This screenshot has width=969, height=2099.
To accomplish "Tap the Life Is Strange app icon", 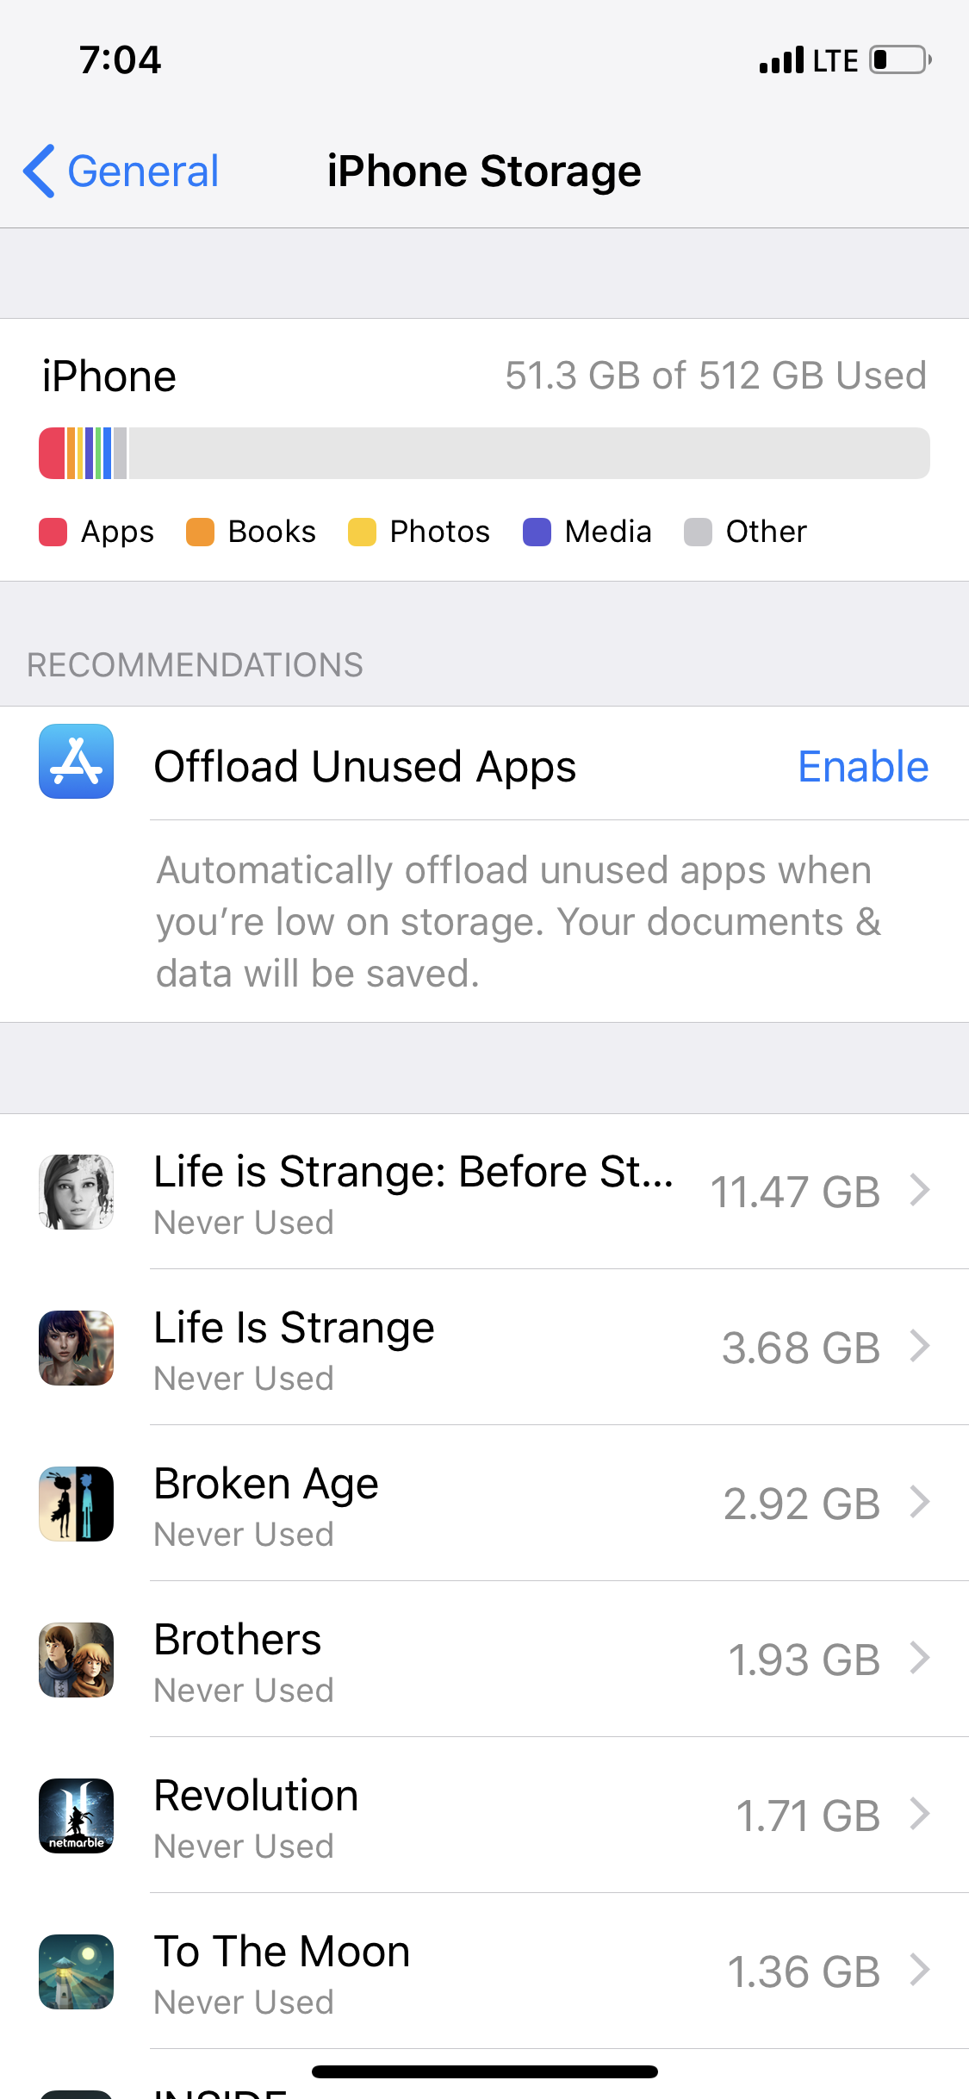I will pyautogui.click(x=76, y=1348).
